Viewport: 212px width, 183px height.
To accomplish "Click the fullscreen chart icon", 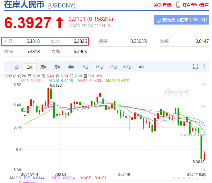I will (x=196, y=66).
